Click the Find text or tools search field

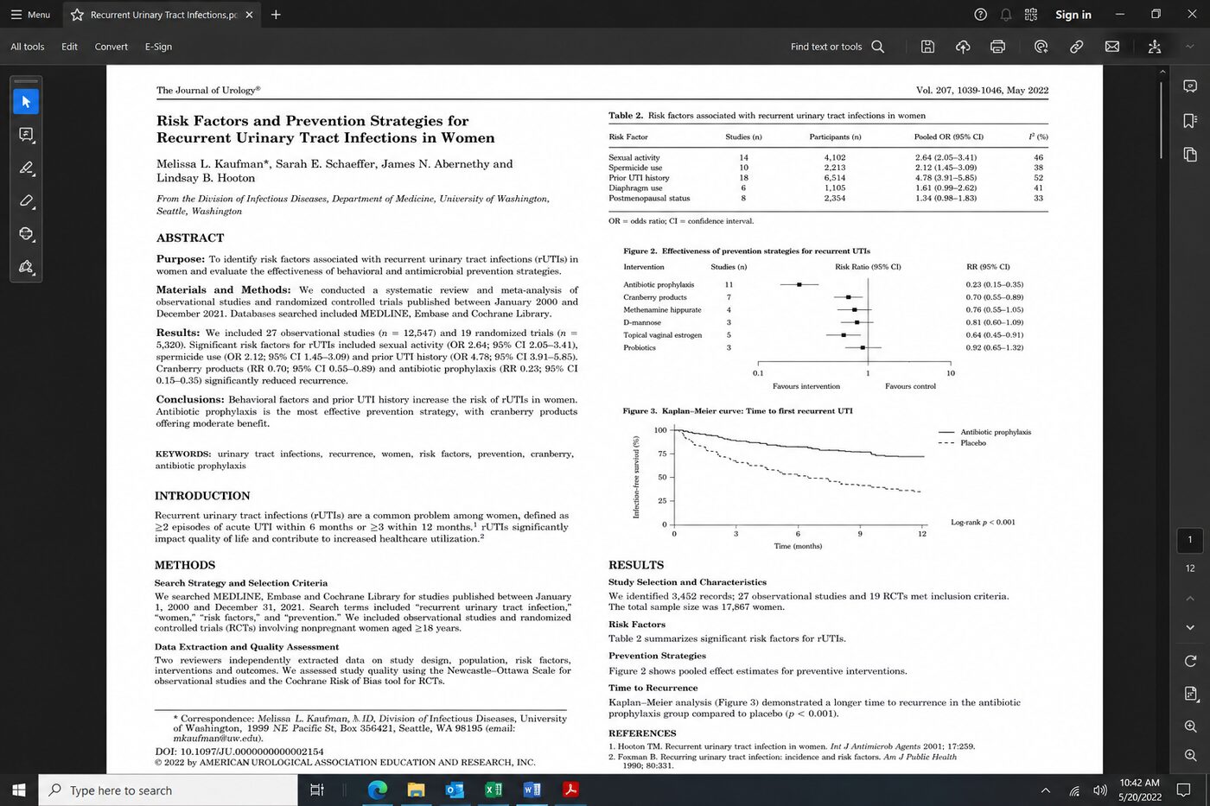(837, 47)
